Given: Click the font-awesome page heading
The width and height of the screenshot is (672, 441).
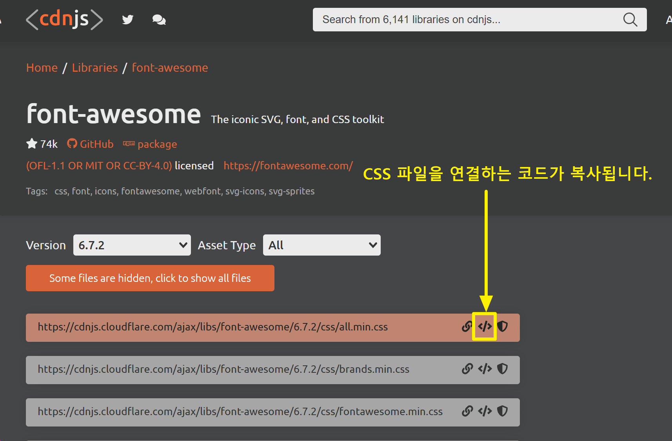Looking at the screenshot, I should tap(114, 114).
